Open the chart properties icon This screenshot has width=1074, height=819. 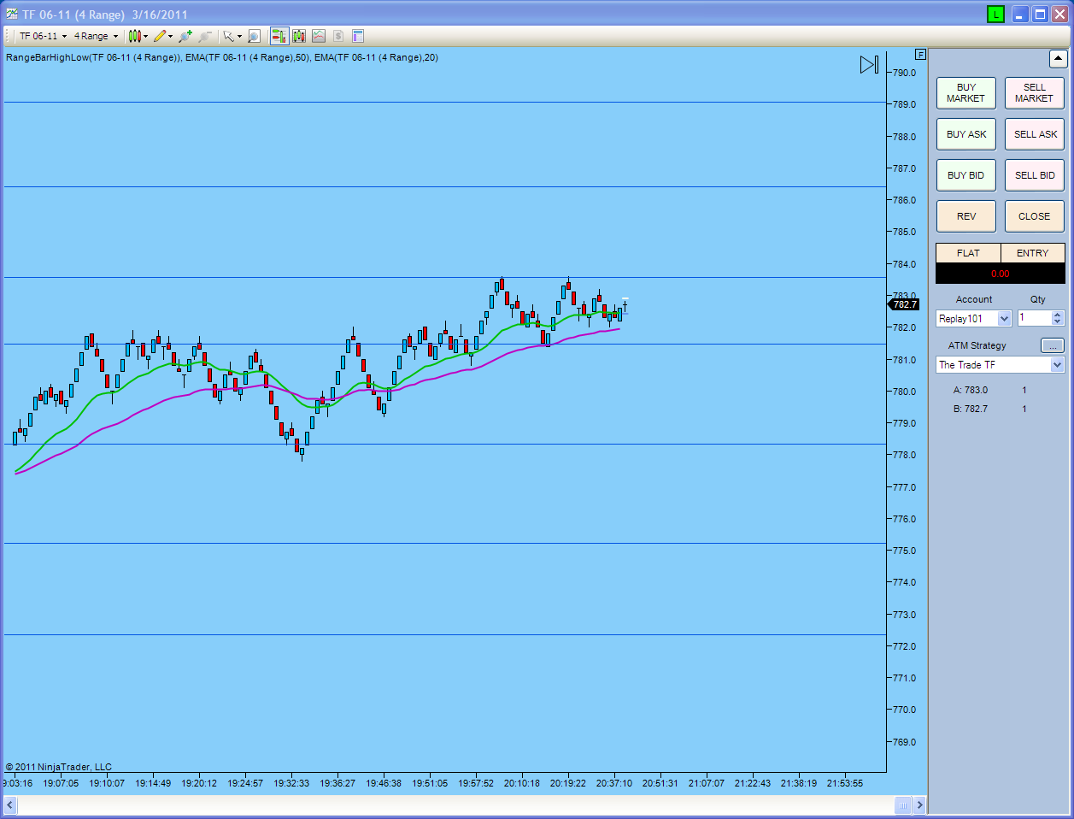[358, 36]
